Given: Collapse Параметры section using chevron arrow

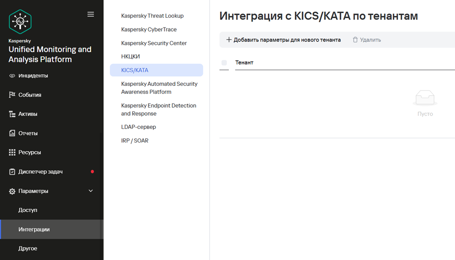Looking at the screenshot, I should click(x=91, y=191).
